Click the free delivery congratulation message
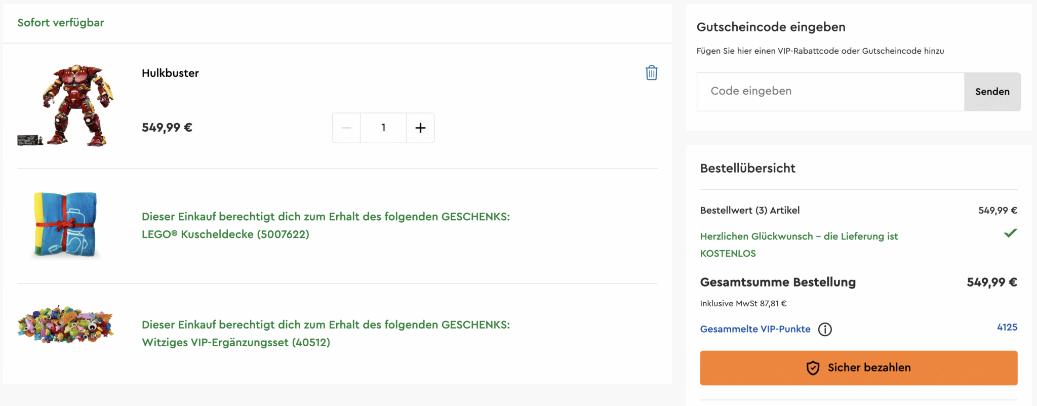This screenshot has width=1037, height=406. (x=799, y=245)
